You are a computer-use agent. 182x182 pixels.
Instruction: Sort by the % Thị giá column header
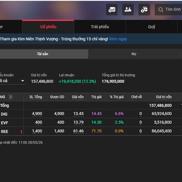[x=116, y=97]
